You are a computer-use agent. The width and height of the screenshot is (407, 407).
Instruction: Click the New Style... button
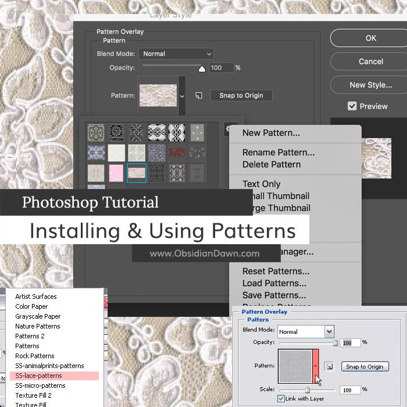click(371, 85)
